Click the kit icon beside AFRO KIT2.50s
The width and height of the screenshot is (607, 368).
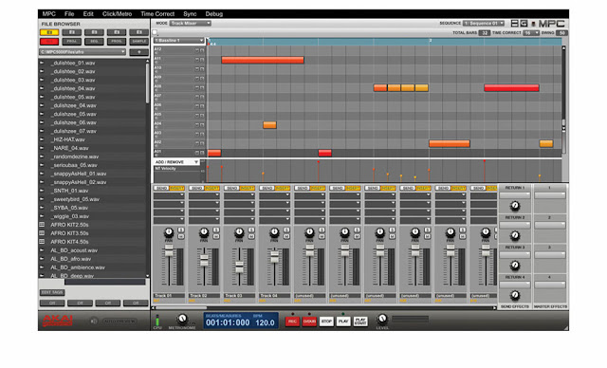click(42, 225)
